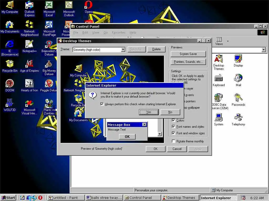Open the My Computer desktop icon

10,7
